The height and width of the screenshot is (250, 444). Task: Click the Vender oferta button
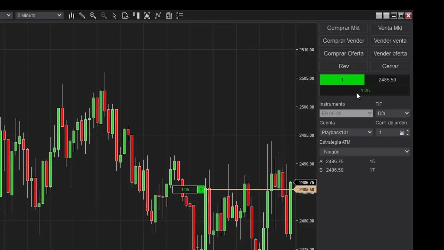390,53
